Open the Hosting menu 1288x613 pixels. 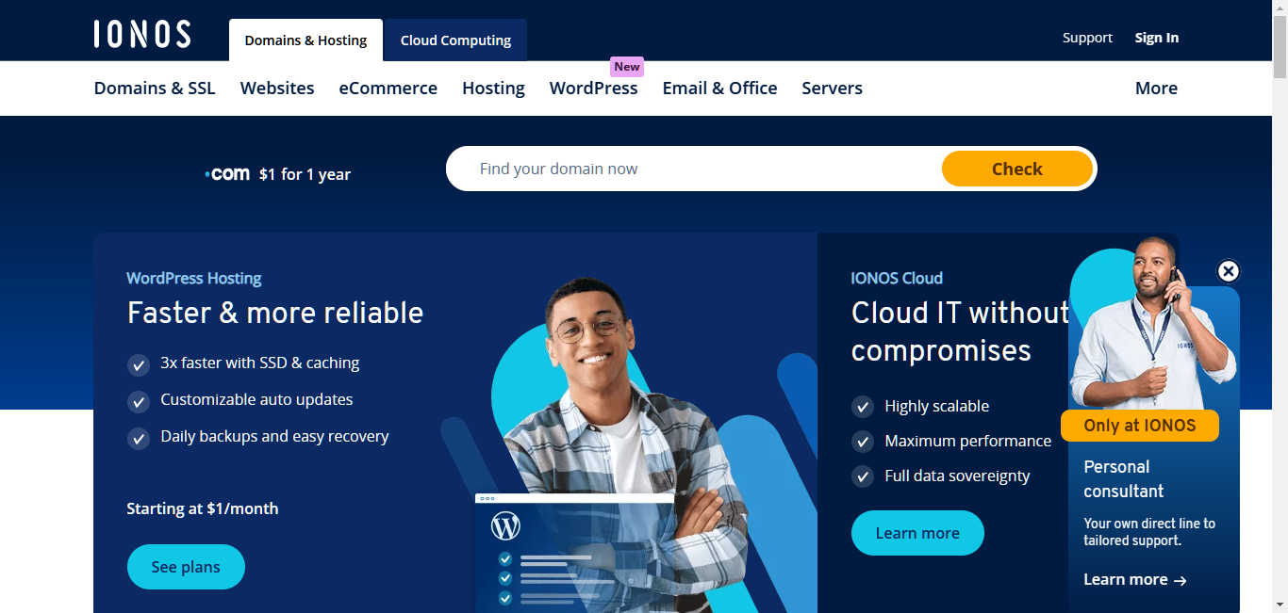(493, 89)
